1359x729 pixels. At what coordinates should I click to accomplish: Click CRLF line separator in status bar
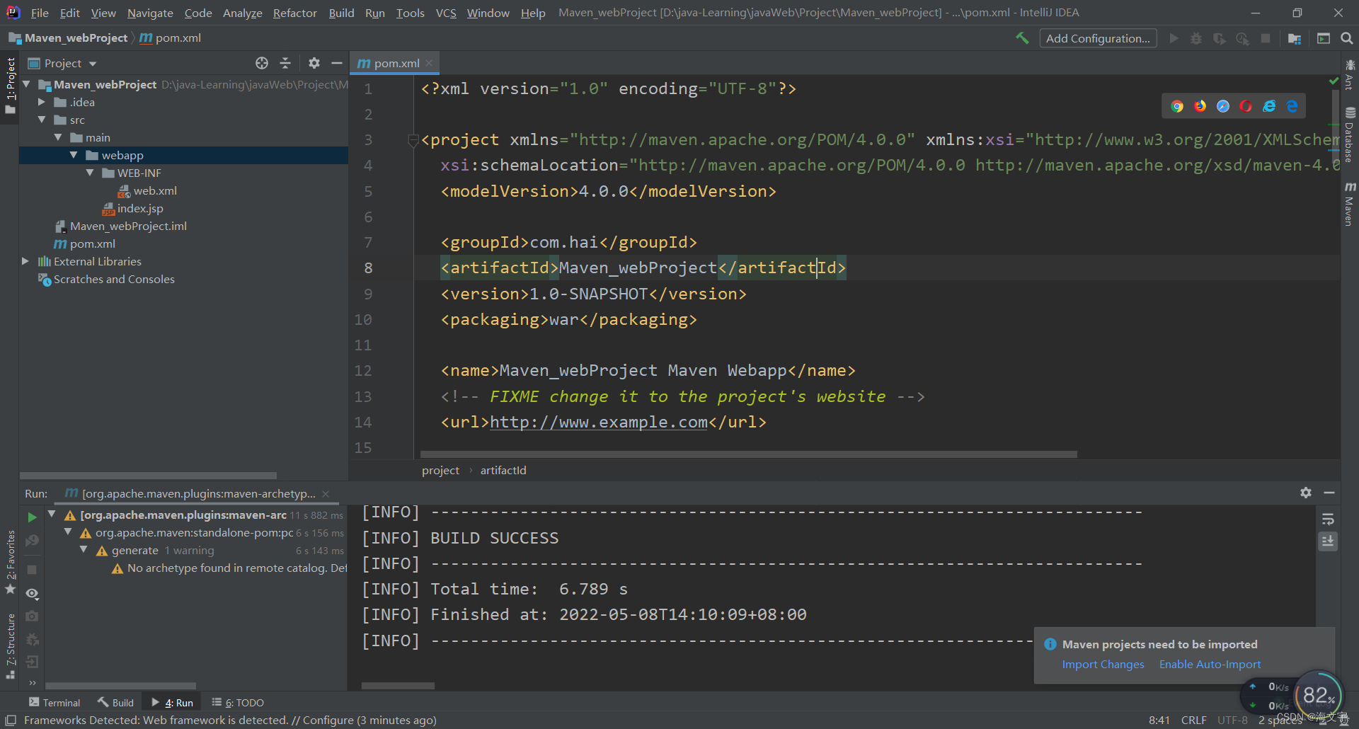tap(1193, 720)
